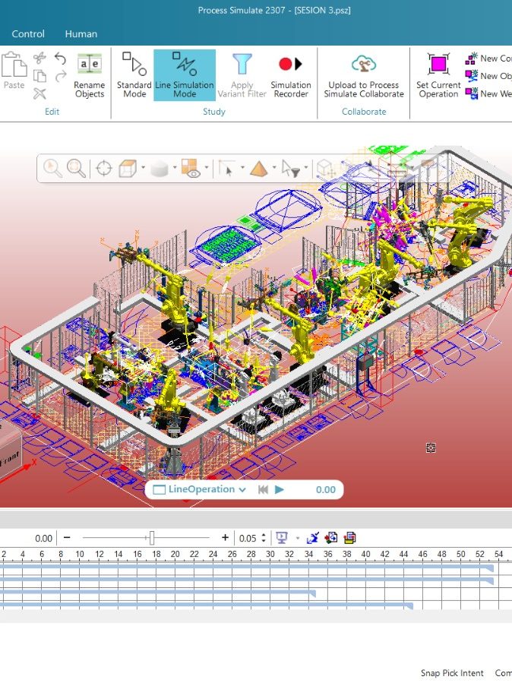Click the fourth Gantt bar ending at 45

[x=207, y=606]
